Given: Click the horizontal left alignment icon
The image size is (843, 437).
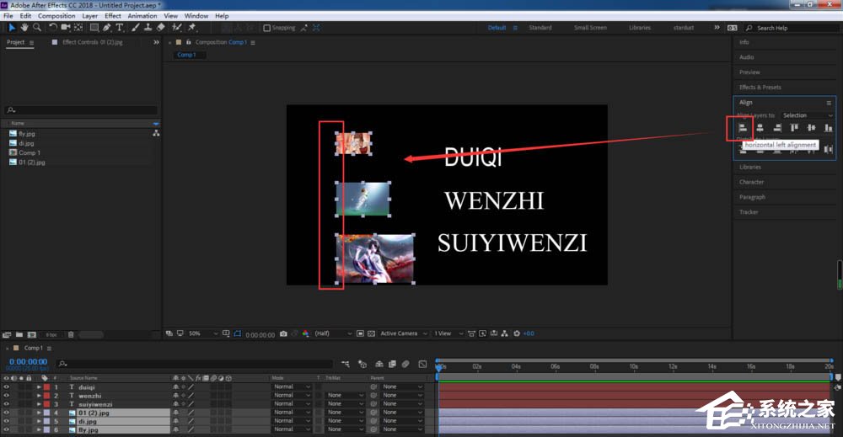Looking at the screenshot, I should tap(743, 128).
